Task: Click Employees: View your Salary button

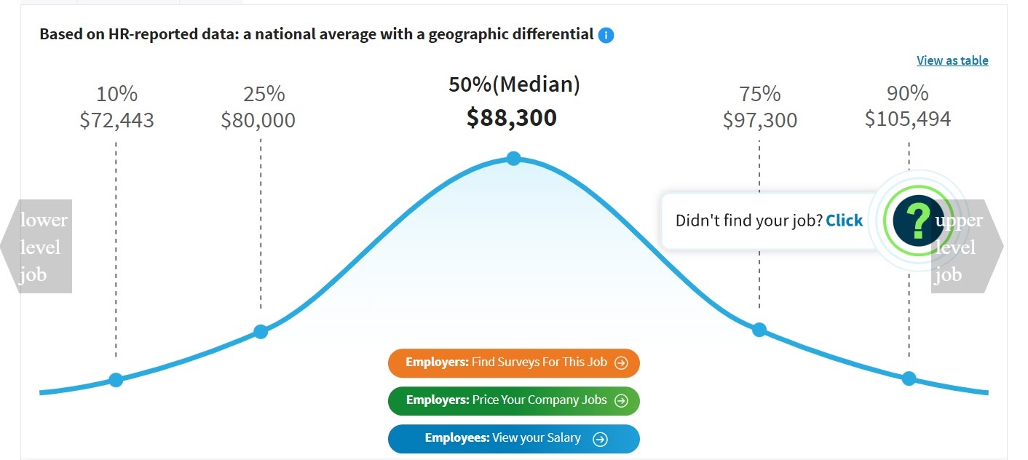Action: point(513,439)
